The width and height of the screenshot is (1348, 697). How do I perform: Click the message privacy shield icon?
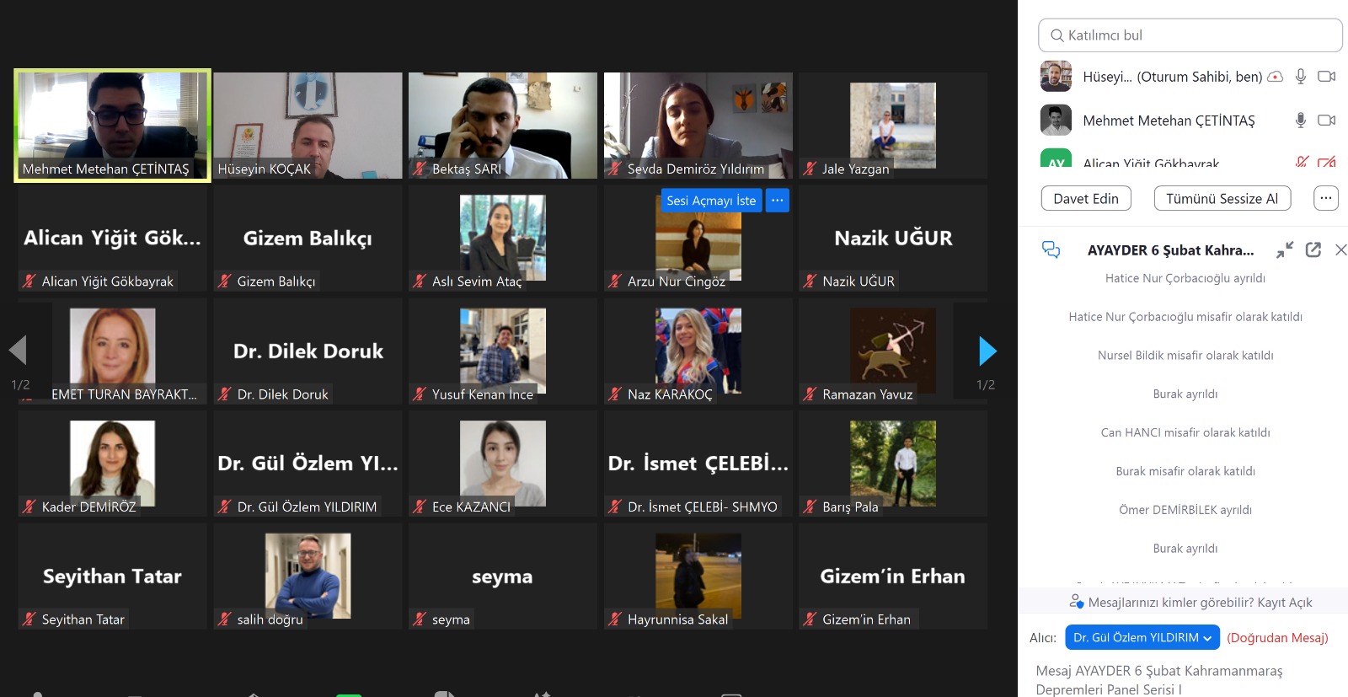[x=1076, y=602]
